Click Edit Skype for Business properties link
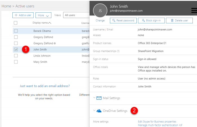The image size is (197, 127). (x=157, y=122)
